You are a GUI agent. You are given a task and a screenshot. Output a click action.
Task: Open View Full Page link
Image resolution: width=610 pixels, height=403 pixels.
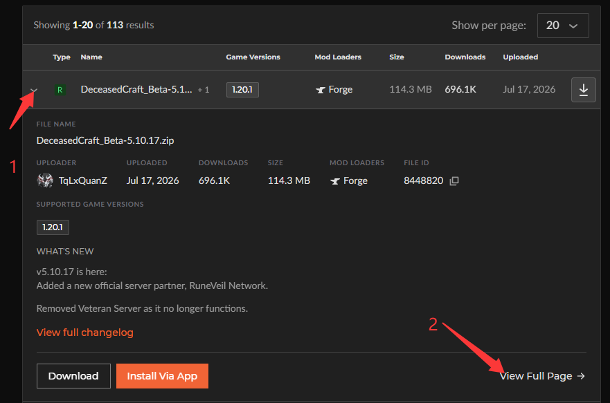pyautogui.click(x=536, y=376)
